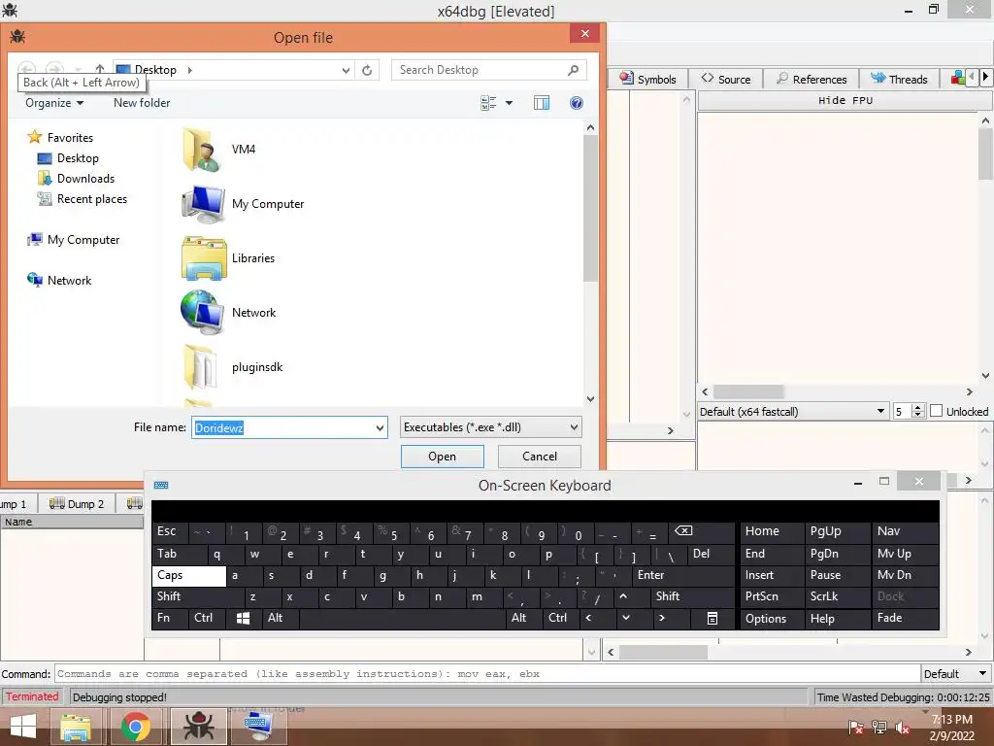The width and height of the screenshot is (994, 746).
Task: Click the search magnifier icon
Action: 573,70
